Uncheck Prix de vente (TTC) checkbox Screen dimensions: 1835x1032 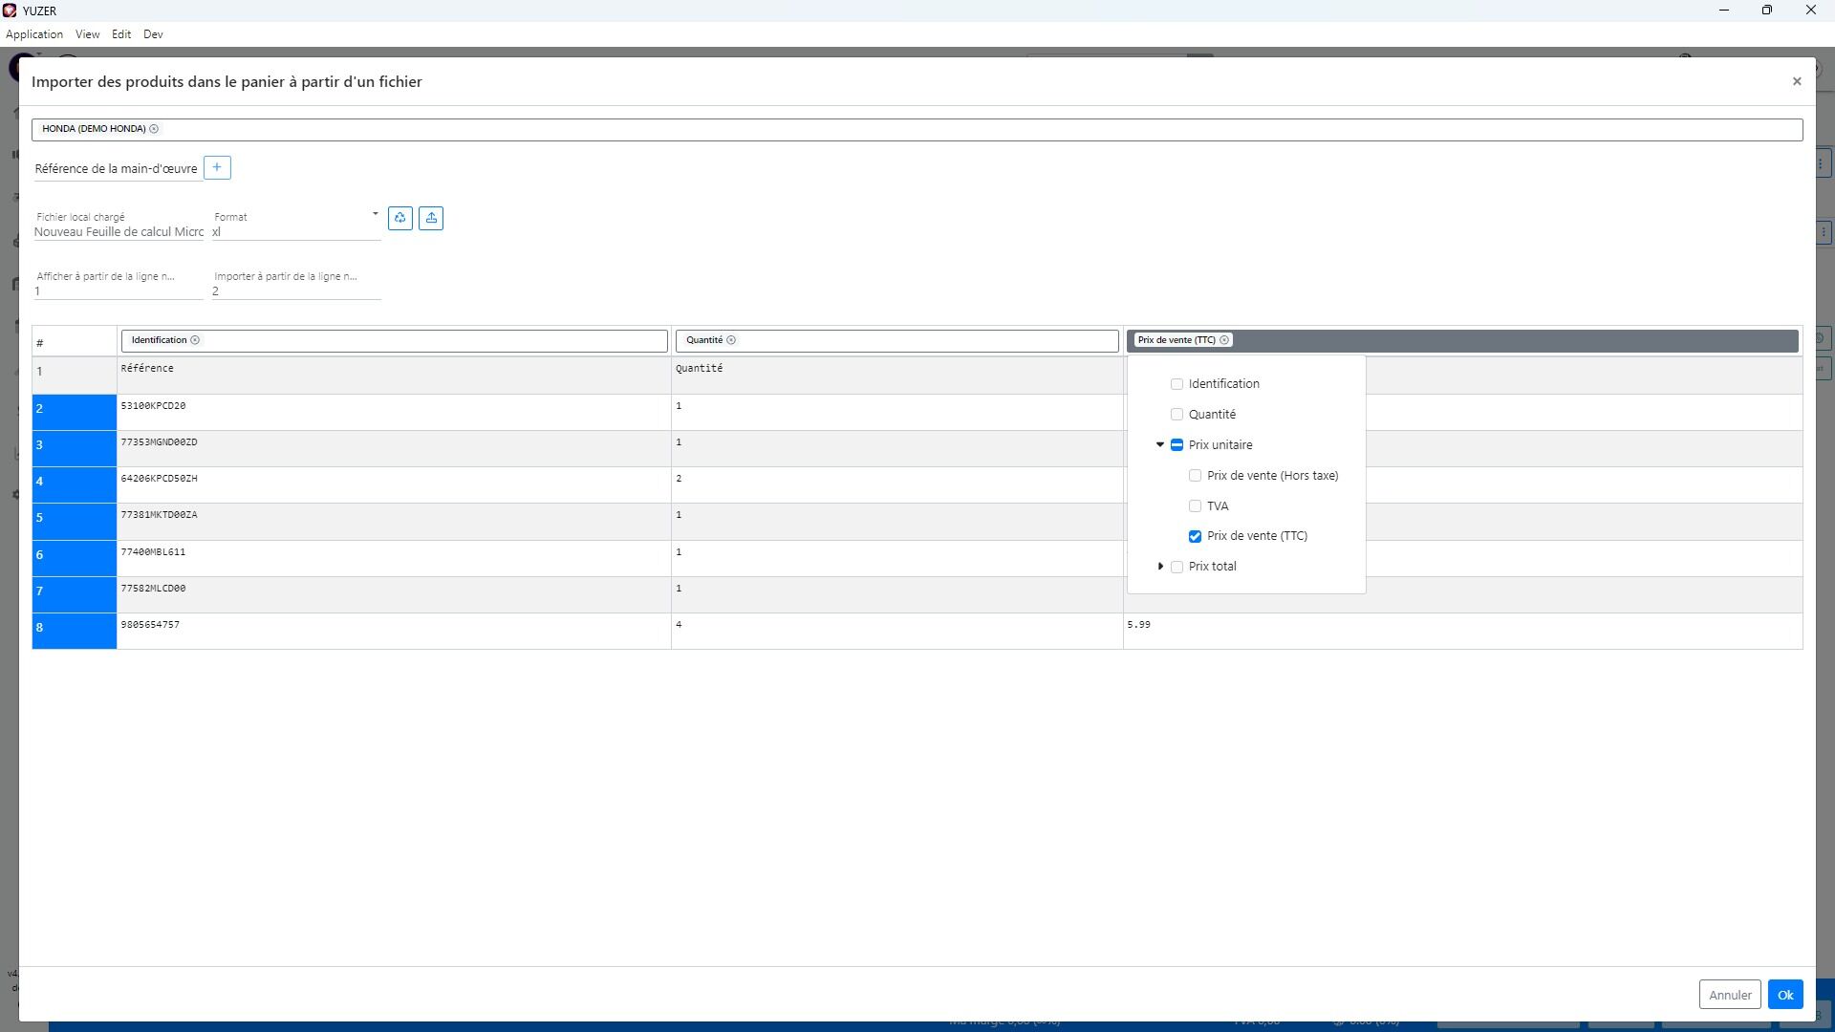pos(1195,537)
